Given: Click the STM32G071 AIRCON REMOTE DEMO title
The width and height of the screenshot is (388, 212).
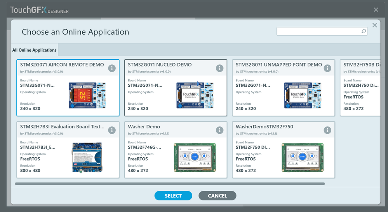Looking at the screenshot, I should (62, 65).
